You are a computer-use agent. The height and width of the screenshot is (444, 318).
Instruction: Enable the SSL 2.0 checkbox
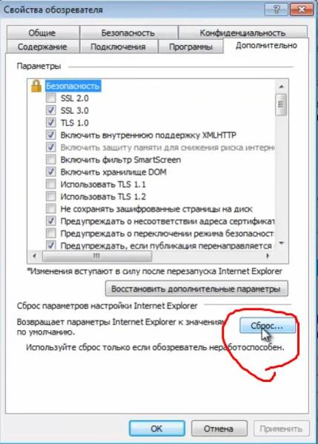51,98
